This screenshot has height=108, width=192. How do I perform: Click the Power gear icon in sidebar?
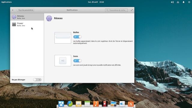(x=14, y=24)
